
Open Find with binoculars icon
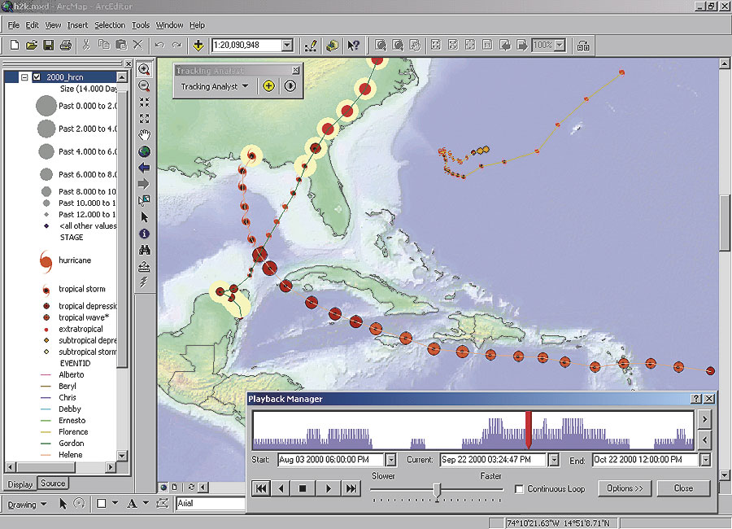[x=144, y=250]
